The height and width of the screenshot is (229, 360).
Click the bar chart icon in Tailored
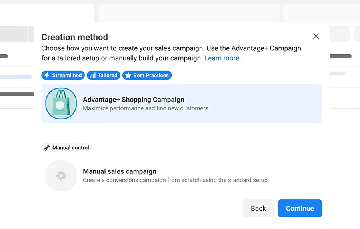tap(92, 75)
